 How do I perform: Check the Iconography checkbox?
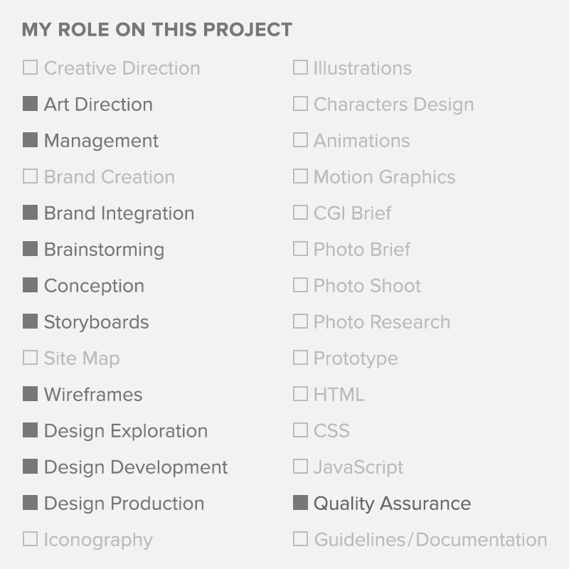(30, 539)
